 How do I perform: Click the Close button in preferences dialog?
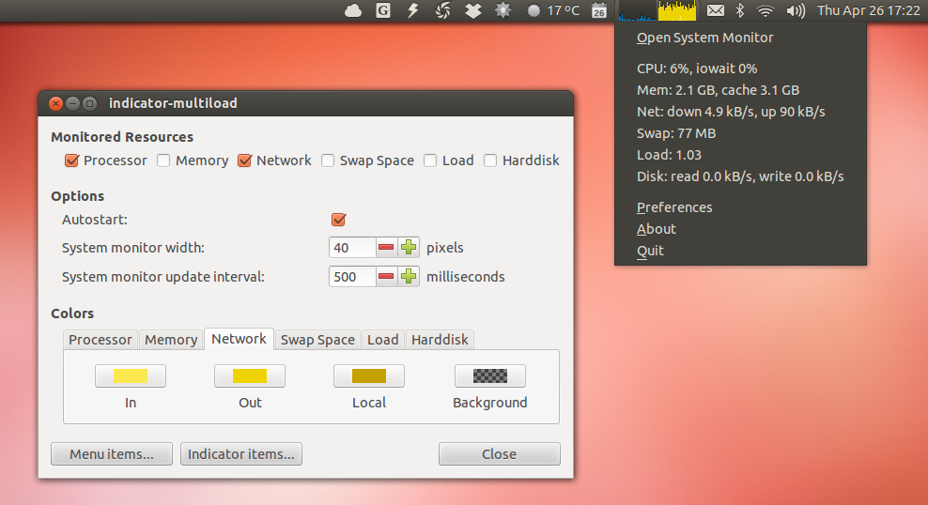[x=500, y=454]
